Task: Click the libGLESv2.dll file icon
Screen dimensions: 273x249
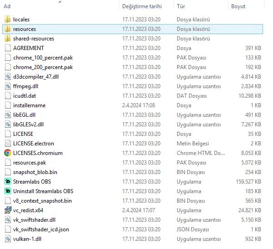Action: tap(8, 124)
